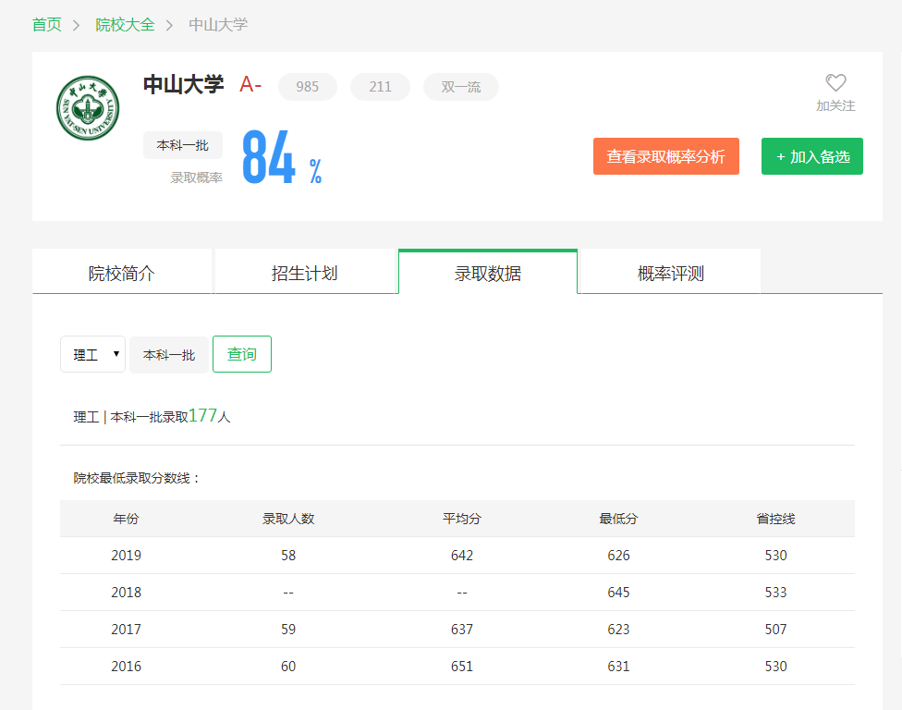Select the 录取数据 tab
Screen dimensions: 902x710
click(x=488, y=272)
